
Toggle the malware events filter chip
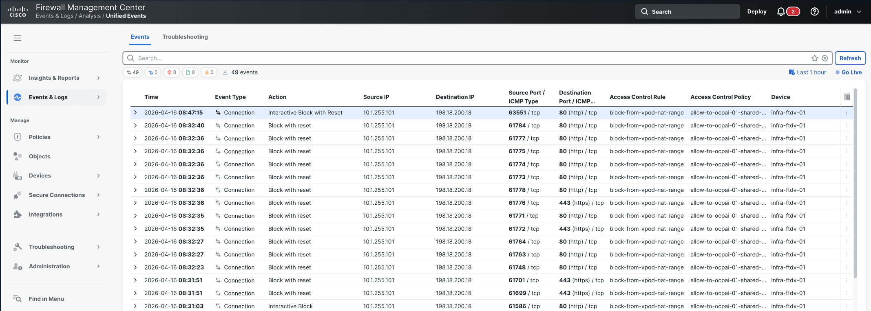tap(209, 72)
